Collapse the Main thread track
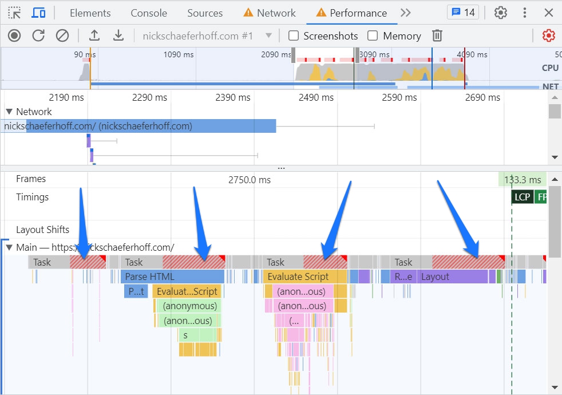Screen dimensions: 562x395 [x=9, y=247]
